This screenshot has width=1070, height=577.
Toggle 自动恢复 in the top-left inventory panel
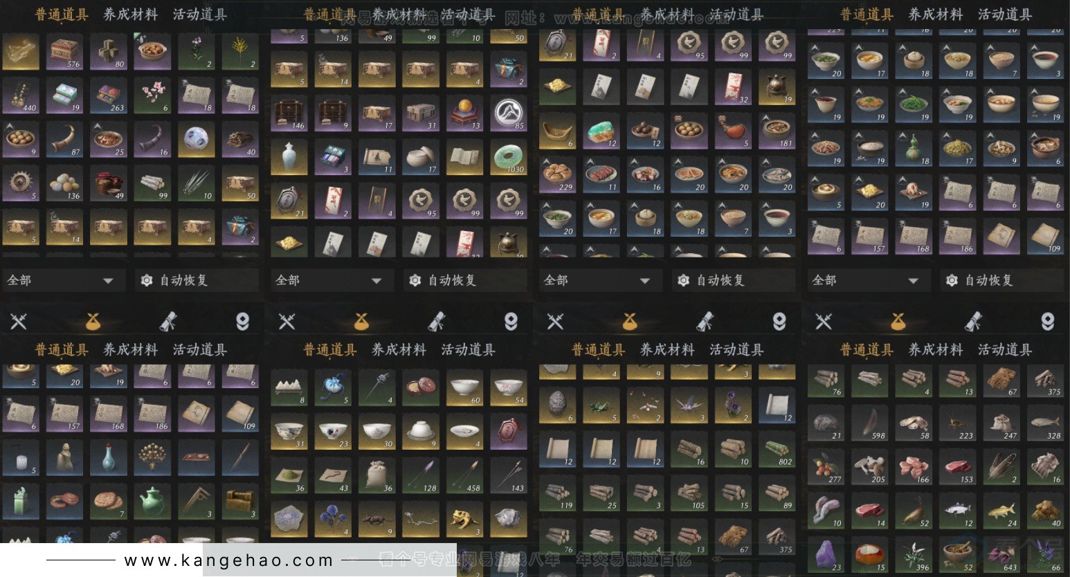click(x=197, y=280)
